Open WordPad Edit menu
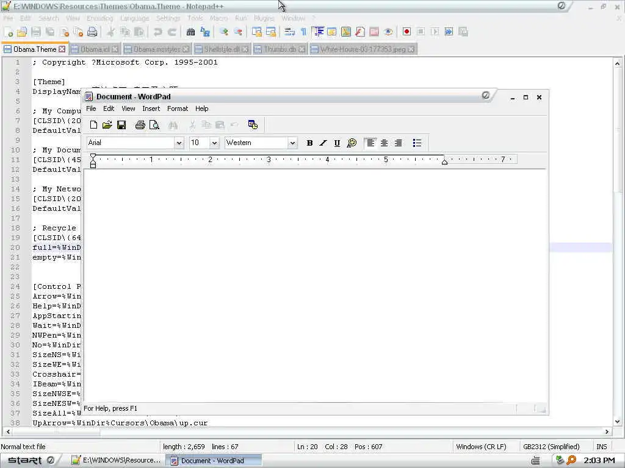The width and height of the screenshot is (625, 468). point(109,108)
